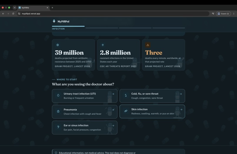Click 'Chest infection with cough and fever' text
The width and height of the screenshot is (237, 154).
tap(83, 114)
